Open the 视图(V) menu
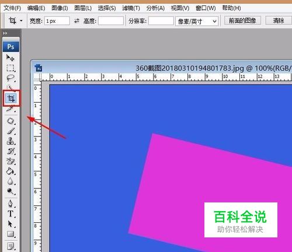 tap(180, 8)
